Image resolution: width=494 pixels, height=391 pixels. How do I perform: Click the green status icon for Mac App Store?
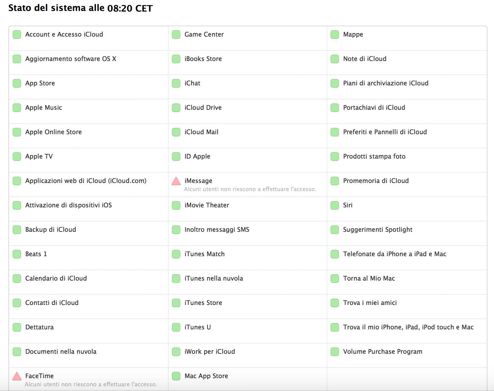176,376
